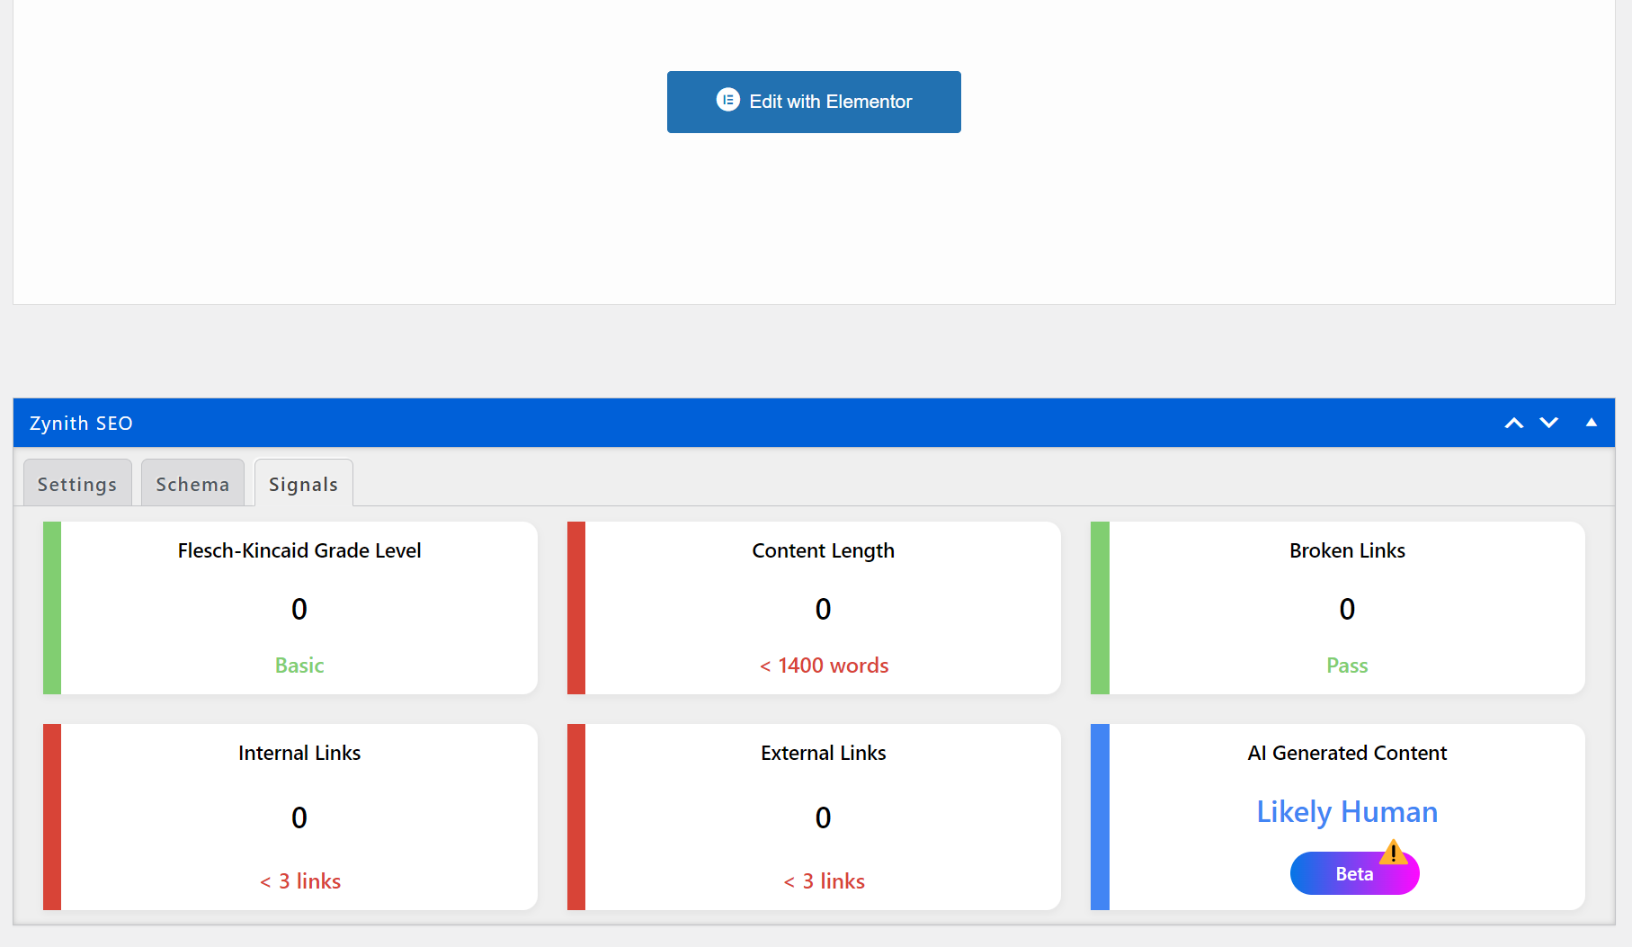The height and width of the screenshot is (947, 1632).
Task: Click the Broken Links card heading
Action: pos(1347,550)
